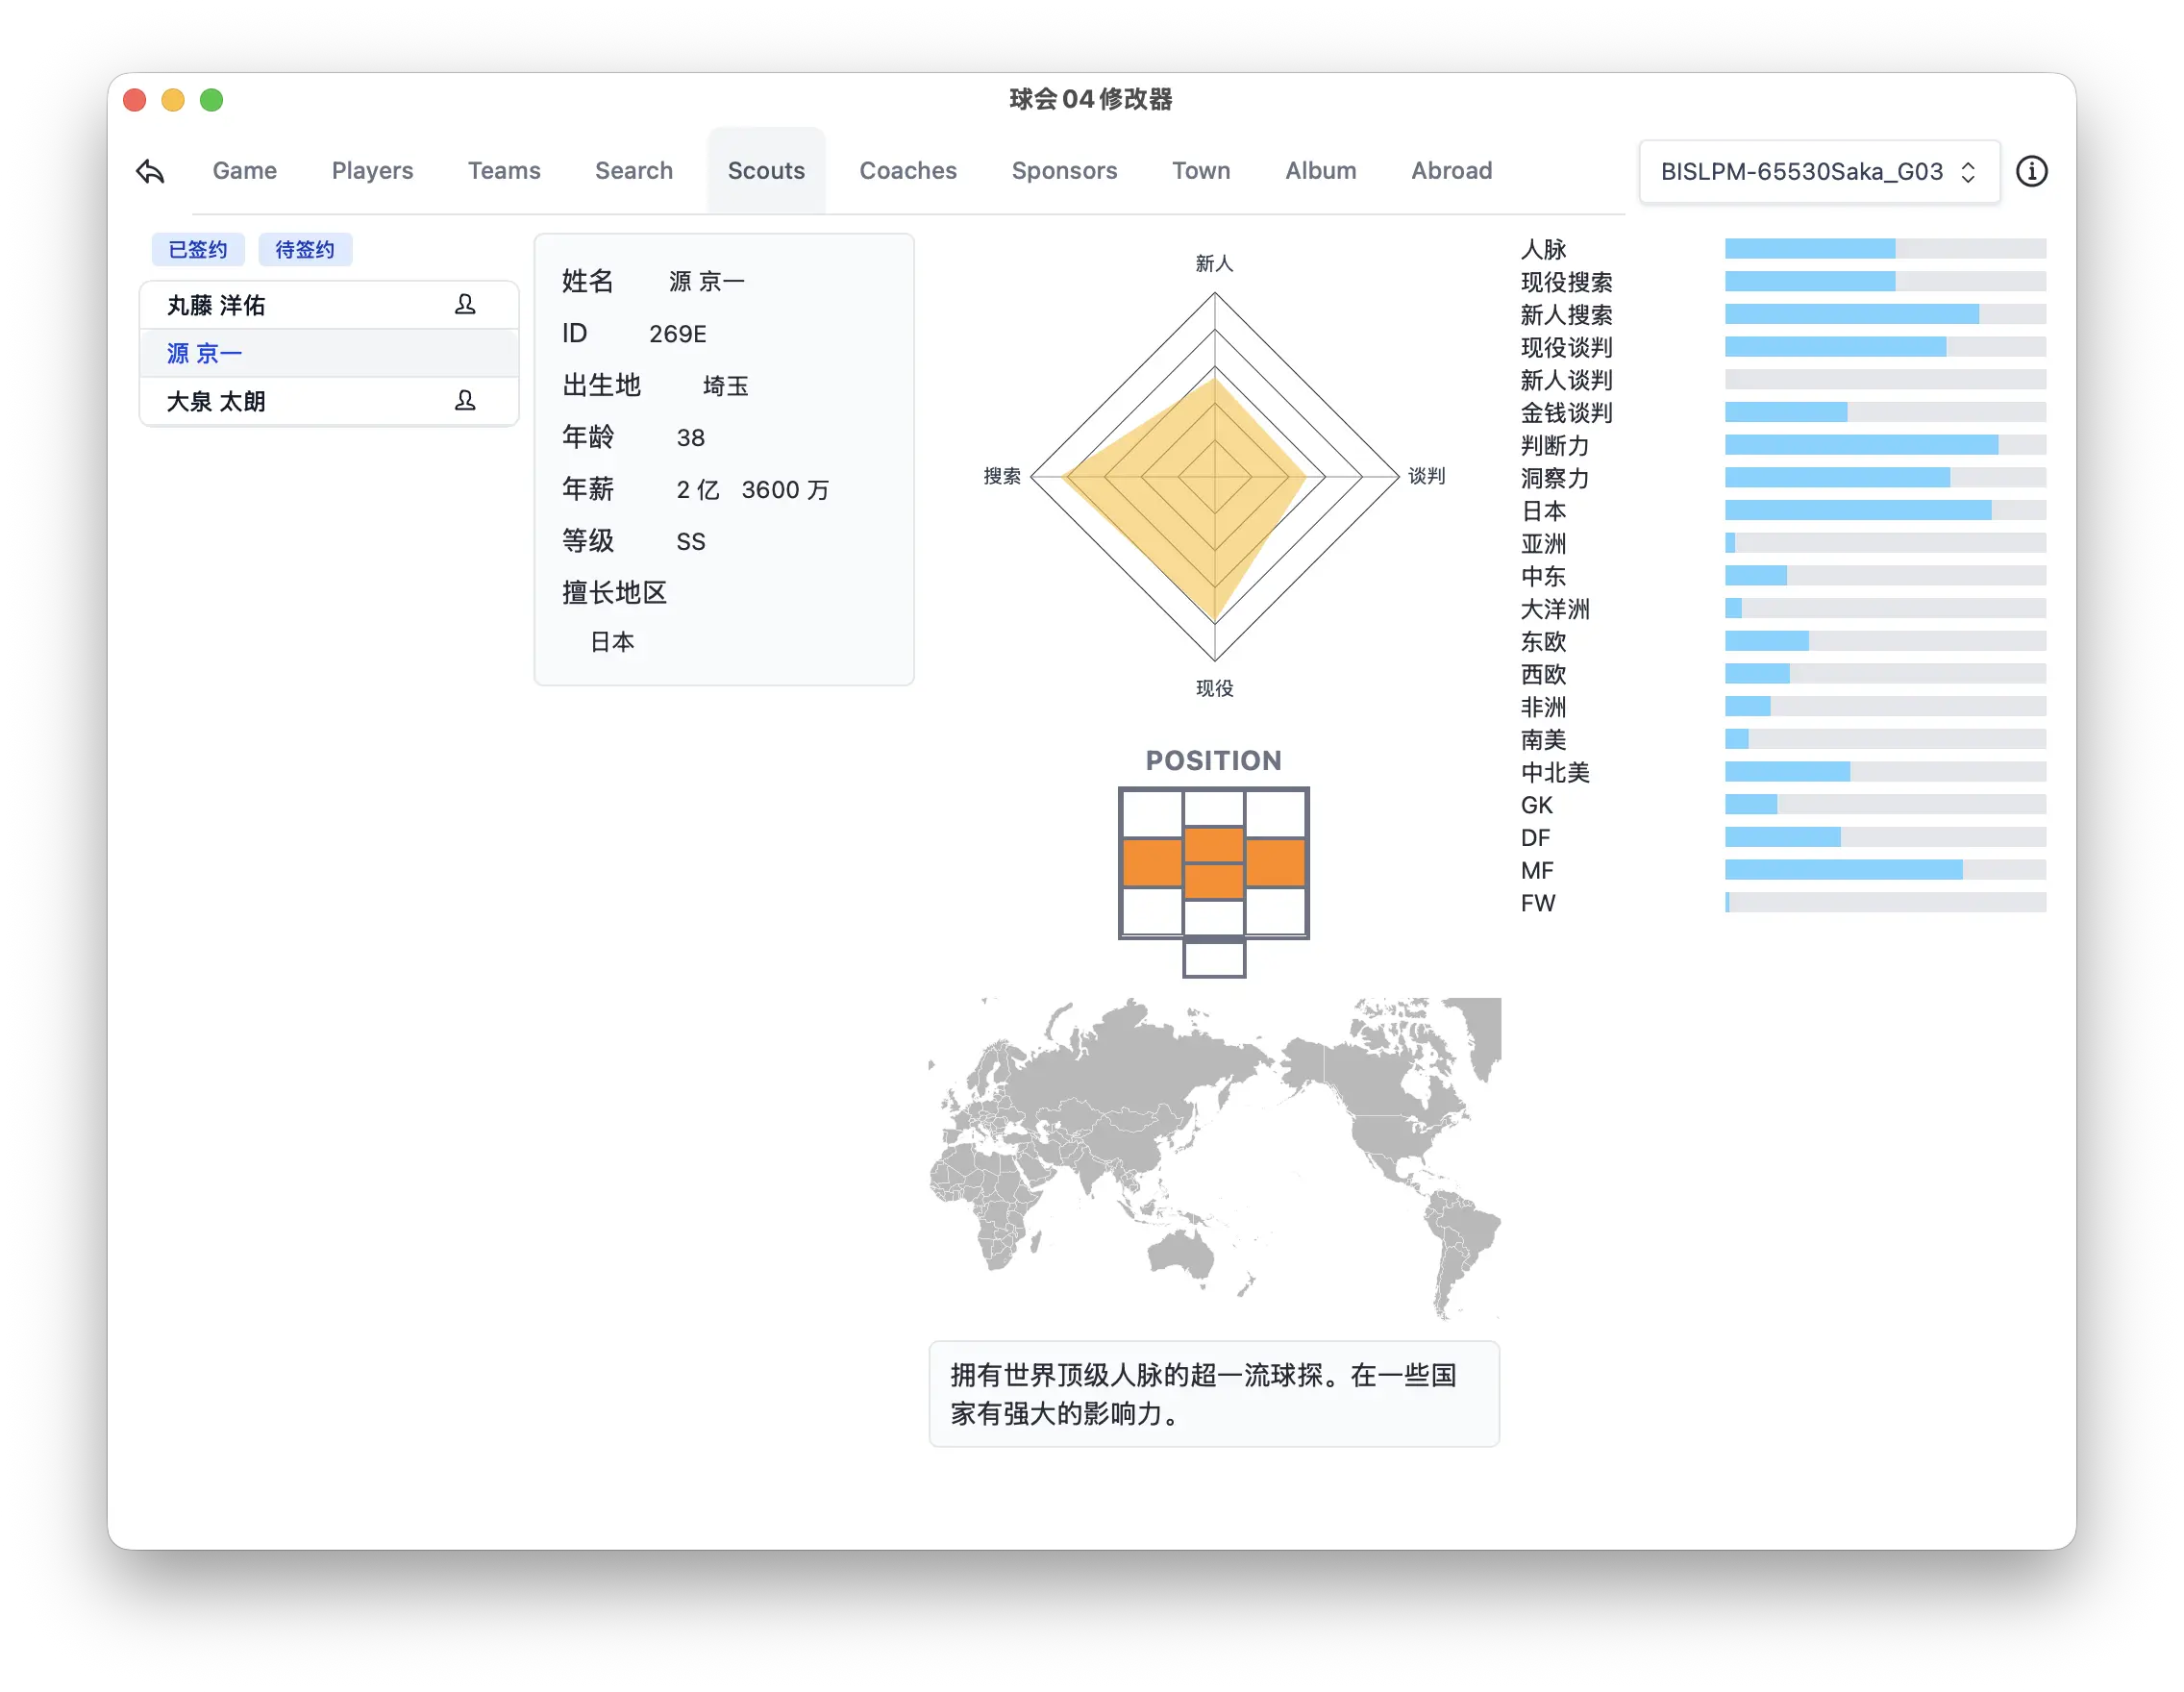Open the Sponsors tab

click(1064, 171)
